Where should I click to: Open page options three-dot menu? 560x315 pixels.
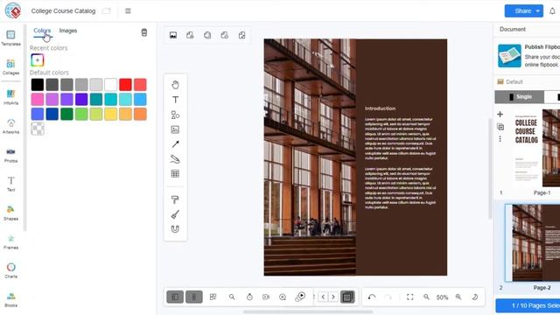[x=500, y=139]
